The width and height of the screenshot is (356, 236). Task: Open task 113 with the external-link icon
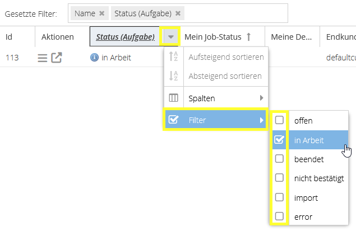[56, 58]
